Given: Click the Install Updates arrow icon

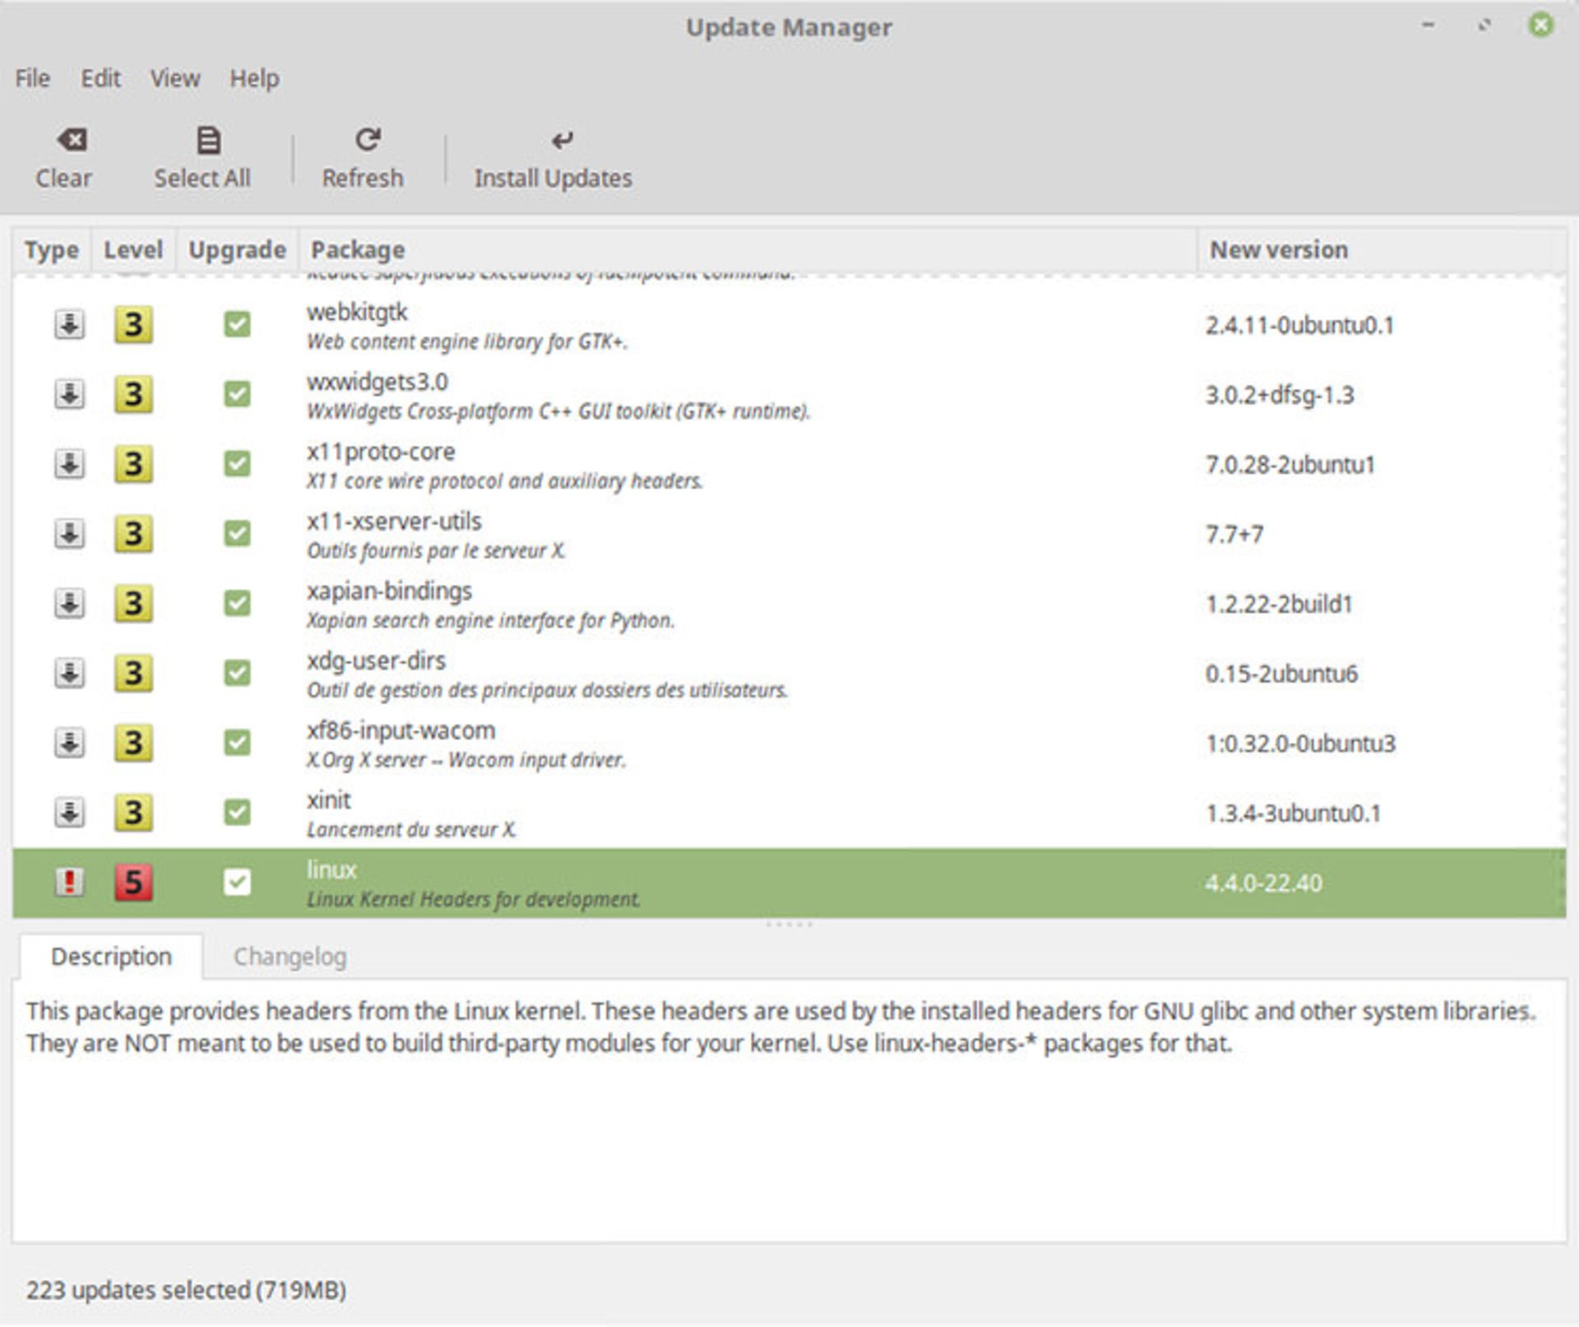Looking at the screenshot, I should tap(562, 140).
